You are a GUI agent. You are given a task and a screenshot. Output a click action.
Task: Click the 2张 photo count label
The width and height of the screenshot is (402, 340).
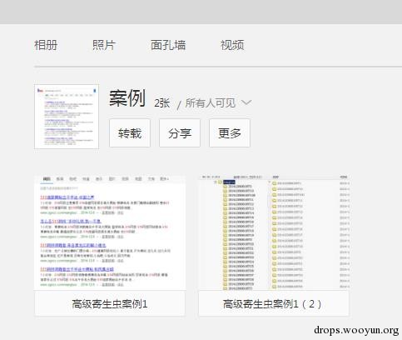click(162, 103)
